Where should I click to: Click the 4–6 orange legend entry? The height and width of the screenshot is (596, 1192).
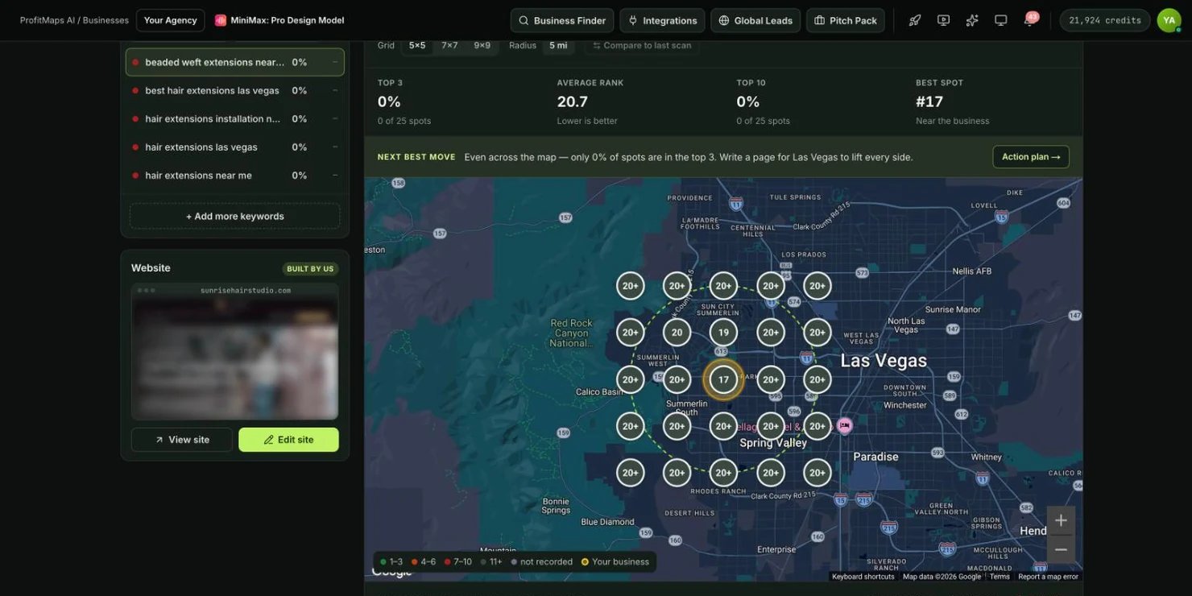(424, 562)
